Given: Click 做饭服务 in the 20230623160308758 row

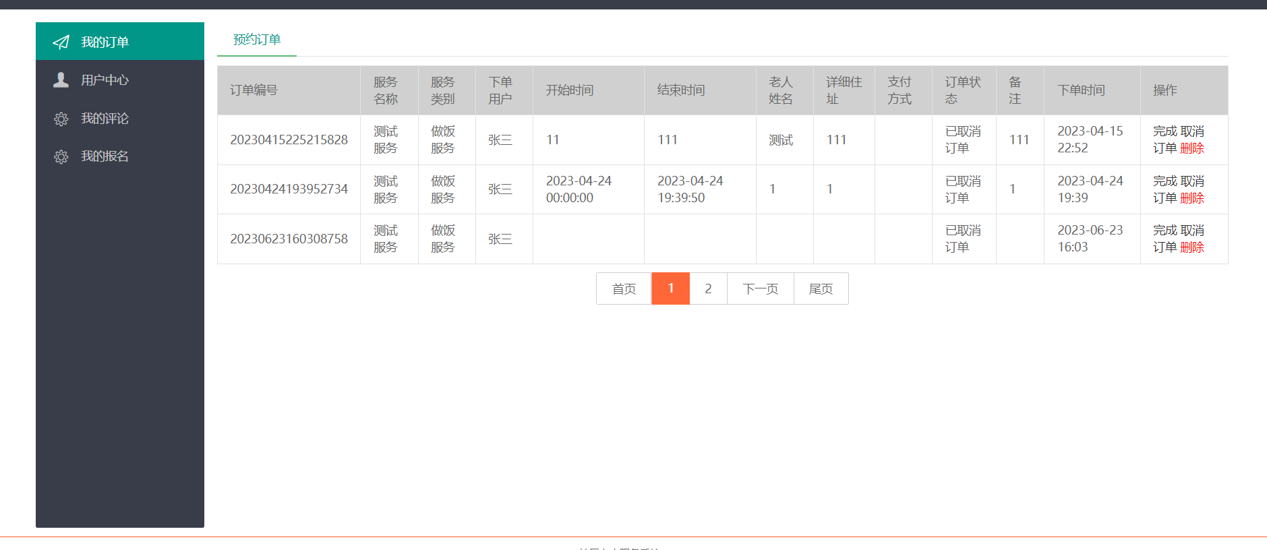Looking at the screenshot, I should (443, 239).
